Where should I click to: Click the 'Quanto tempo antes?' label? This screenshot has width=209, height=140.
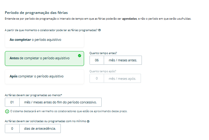[x=103, y=53]
